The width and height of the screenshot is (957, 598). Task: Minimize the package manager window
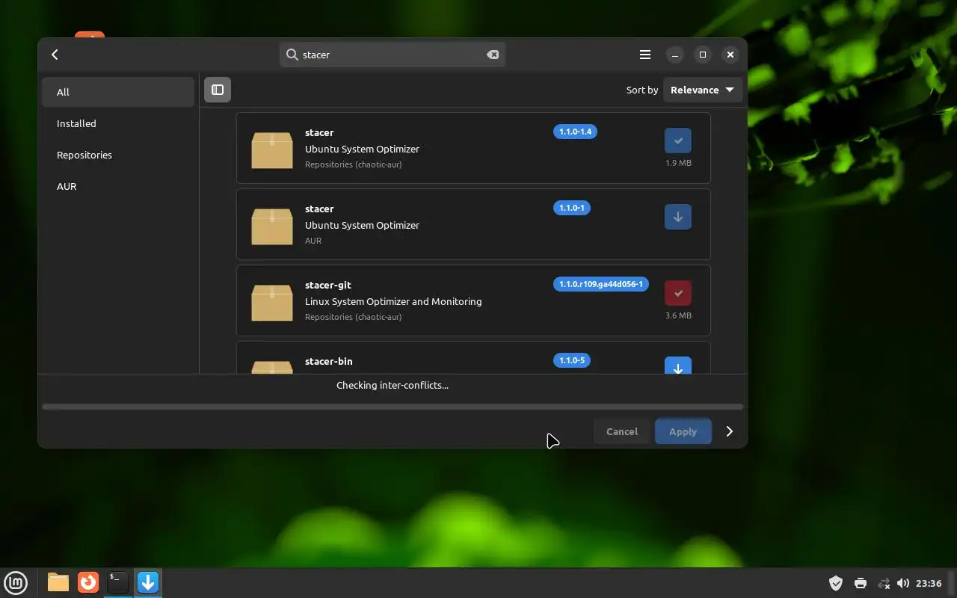tap(674, 55)
